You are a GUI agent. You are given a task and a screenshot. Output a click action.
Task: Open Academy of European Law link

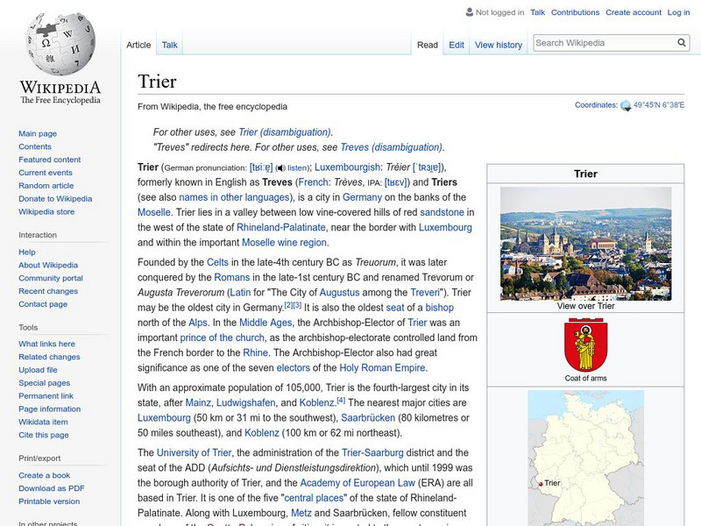(358, 483)
